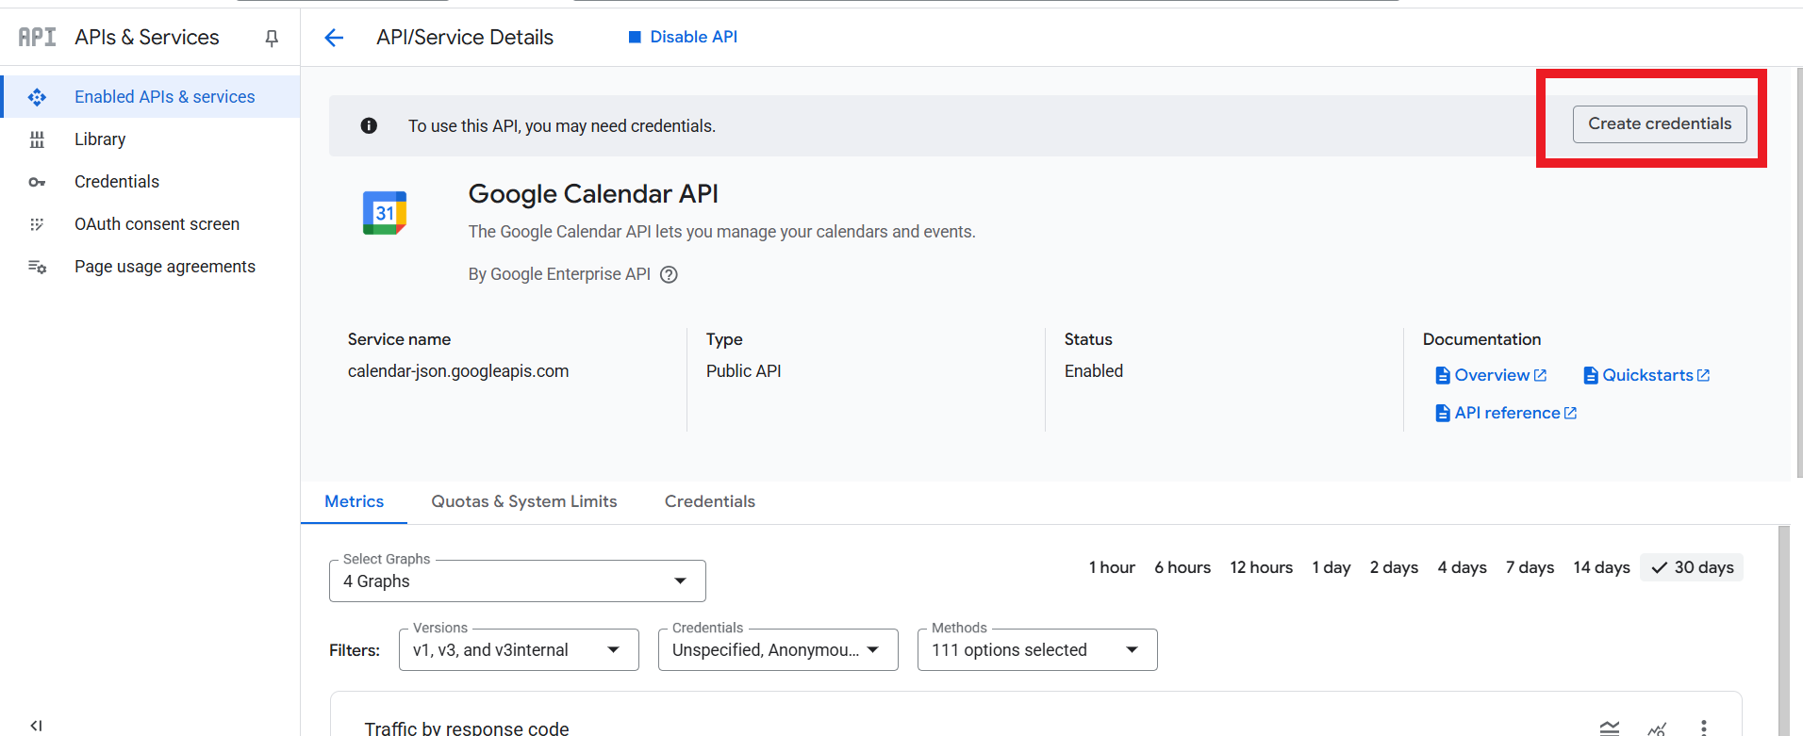Select the 12 hours time range
The height and width of the screenshot is (736, 1803).
pyautogui.click(x=1261, y=567)
